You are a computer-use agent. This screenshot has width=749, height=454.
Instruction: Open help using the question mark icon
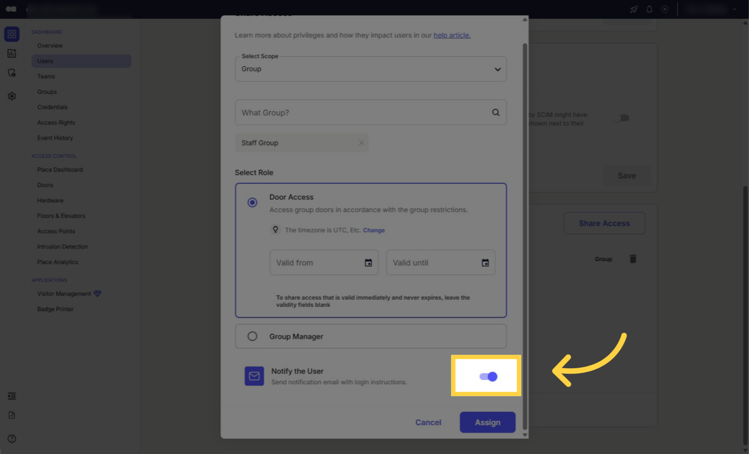(x=12, y=439)
